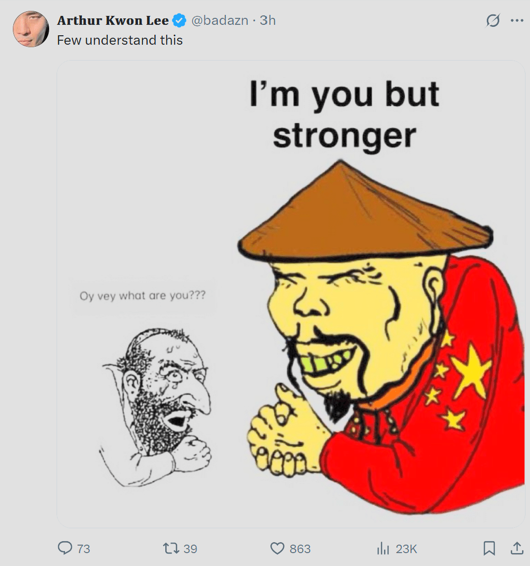Click the @badazn handle

pos(219,20)
